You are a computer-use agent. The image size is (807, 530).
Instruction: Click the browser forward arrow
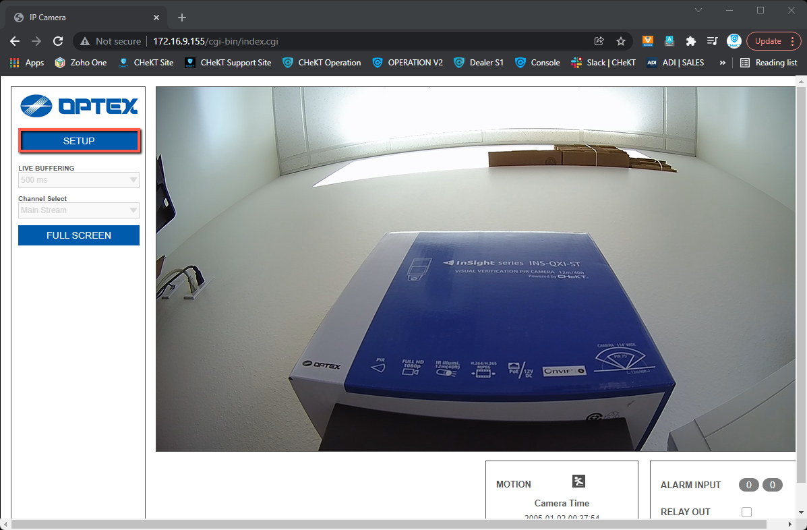(x=36, y=41)
